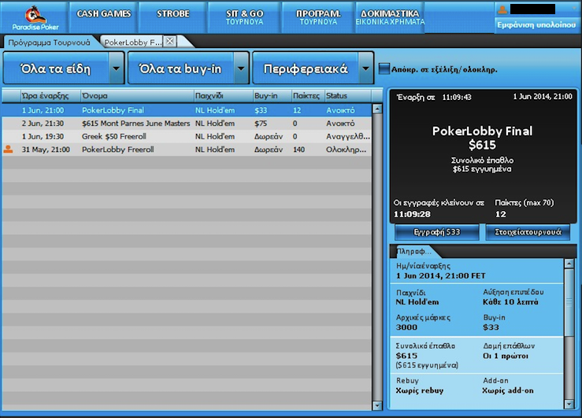
Task: Sort by Όνομα column header
Action: point(137,96)
